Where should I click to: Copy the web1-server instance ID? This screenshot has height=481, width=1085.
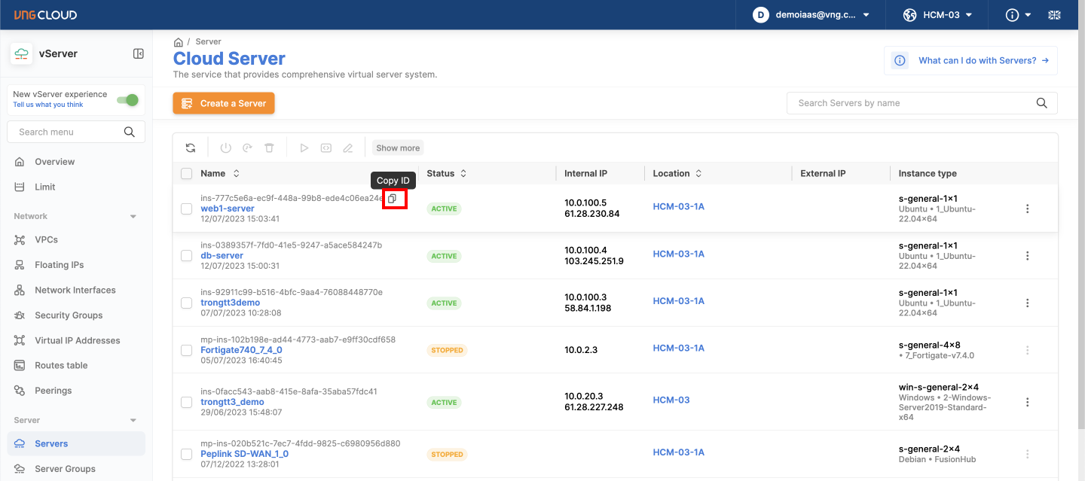click(392, 199)
